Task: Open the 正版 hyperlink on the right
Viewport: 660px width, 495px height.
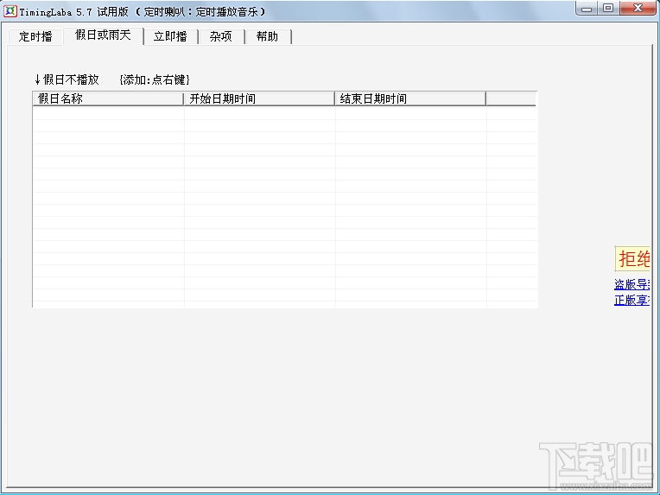Action: coord(631,300)
